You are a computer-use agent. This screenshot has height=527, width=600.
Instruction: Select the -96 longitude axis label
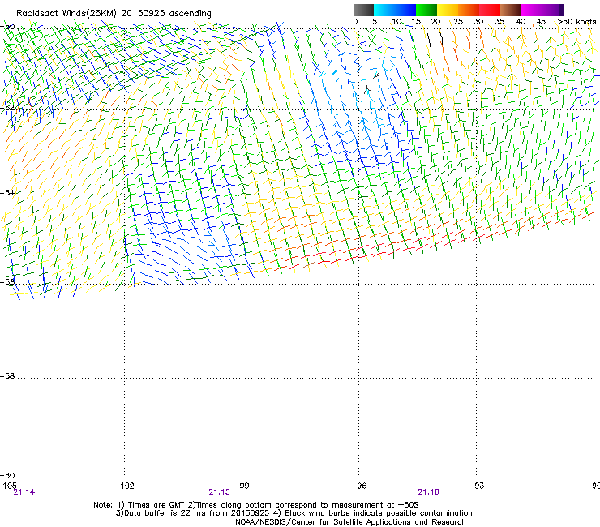point(359,486)
